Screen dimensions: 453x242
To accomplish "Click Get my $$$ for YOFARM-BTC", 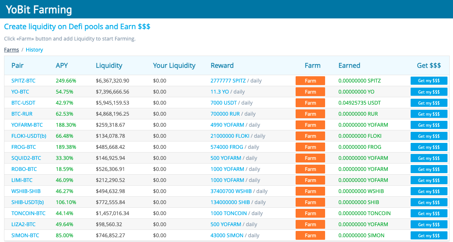I will click(x=429, y=125).
